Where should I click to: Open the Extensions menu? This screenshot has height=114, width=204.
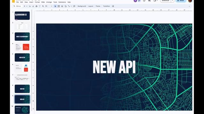[62, 2]
